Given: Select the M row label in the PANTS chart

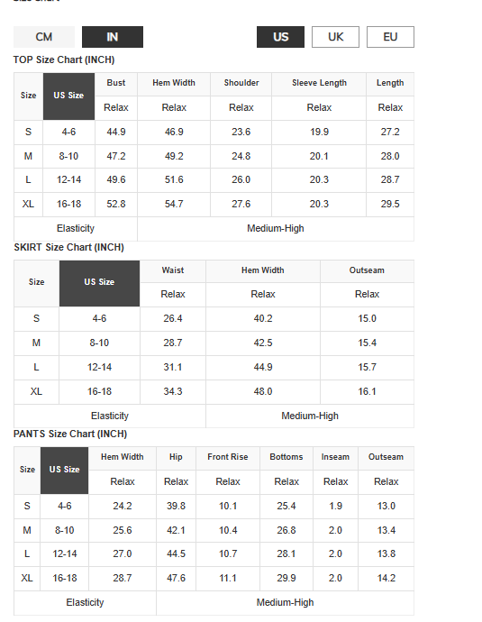Looking at the screenshot, I should (x=27, y=530).
